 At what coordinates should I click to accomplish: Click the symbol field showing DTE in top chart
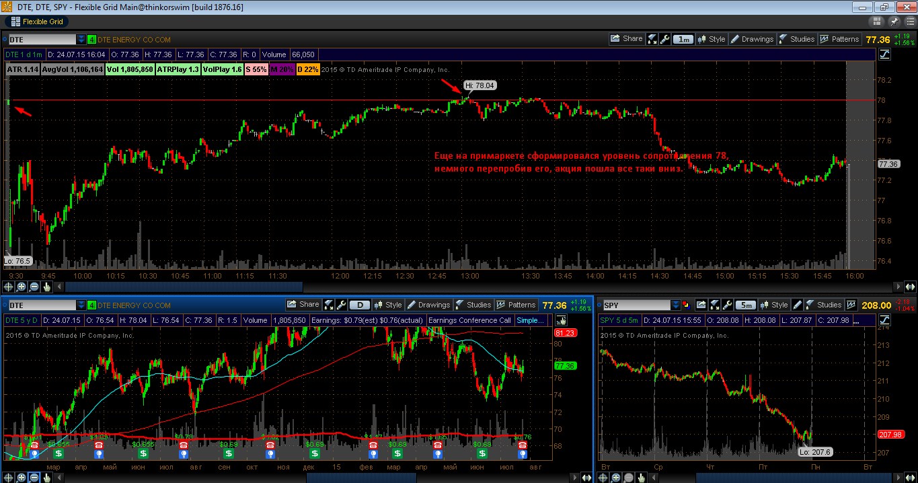coord(42,39)
